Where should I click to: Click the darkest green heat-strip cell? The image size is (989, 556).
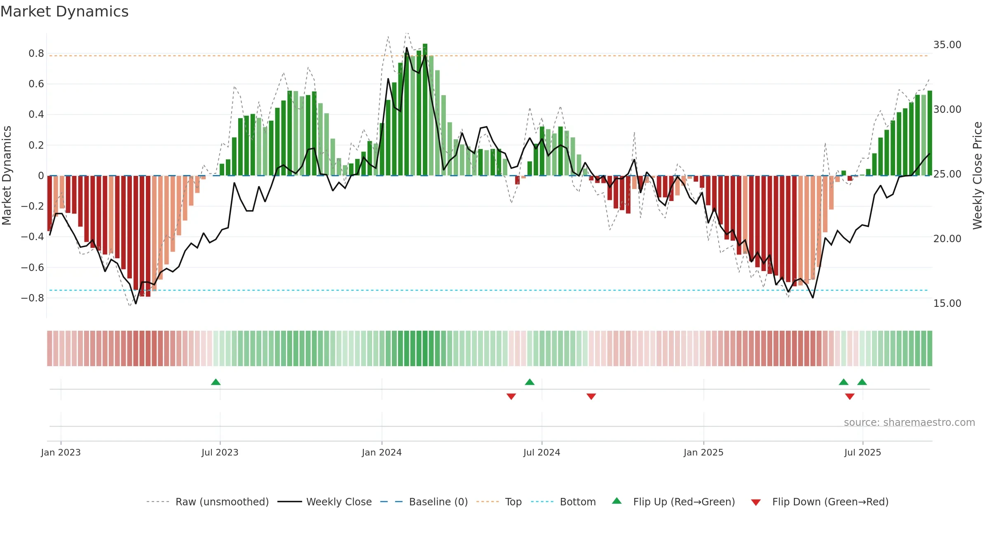pos(425,348)
